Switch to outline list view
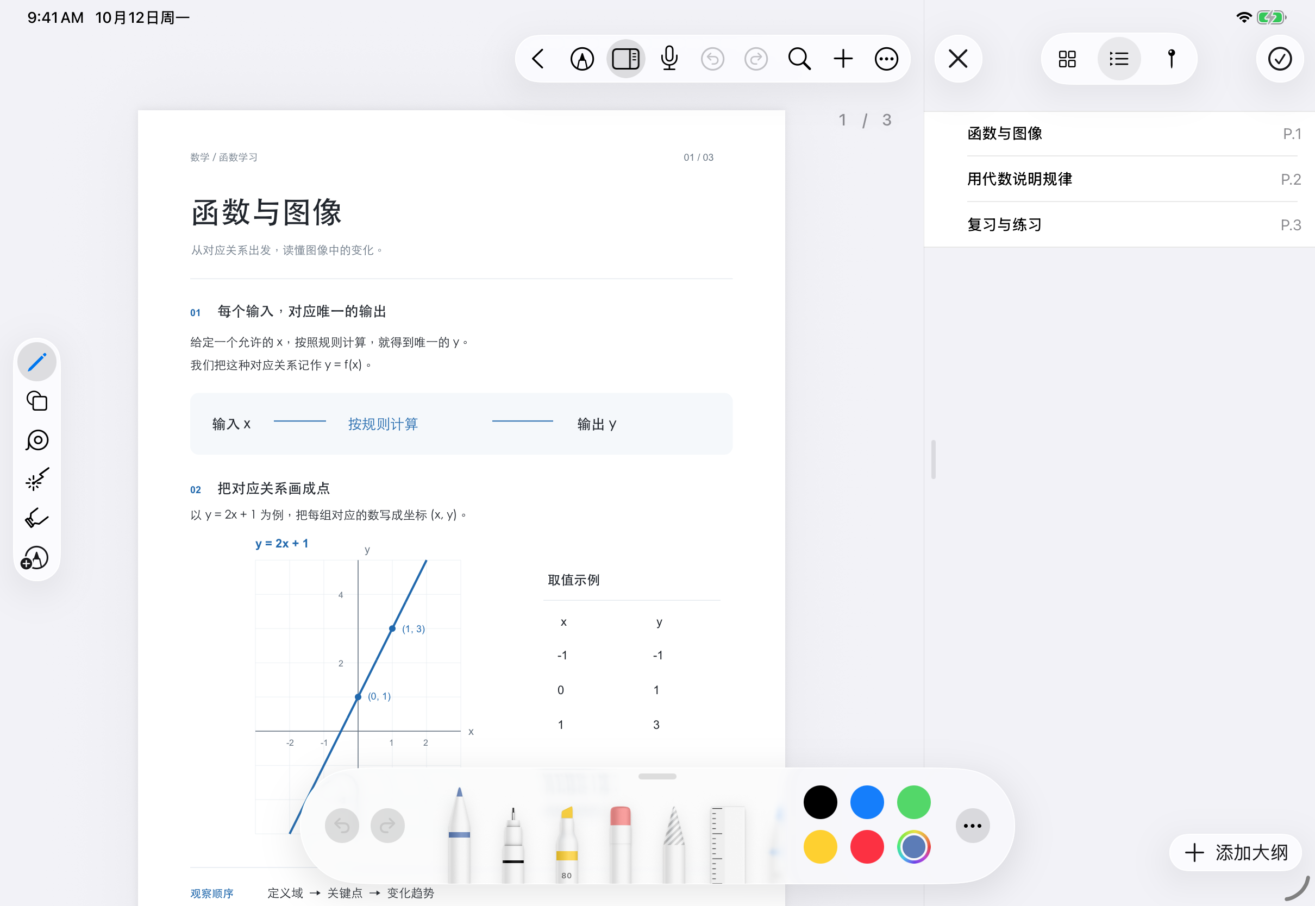 pos(1118,59)
